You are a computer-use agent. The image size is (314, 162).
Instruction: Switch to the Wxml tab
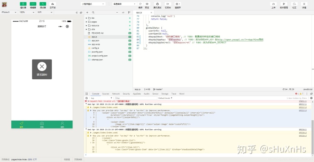[182, 94]
